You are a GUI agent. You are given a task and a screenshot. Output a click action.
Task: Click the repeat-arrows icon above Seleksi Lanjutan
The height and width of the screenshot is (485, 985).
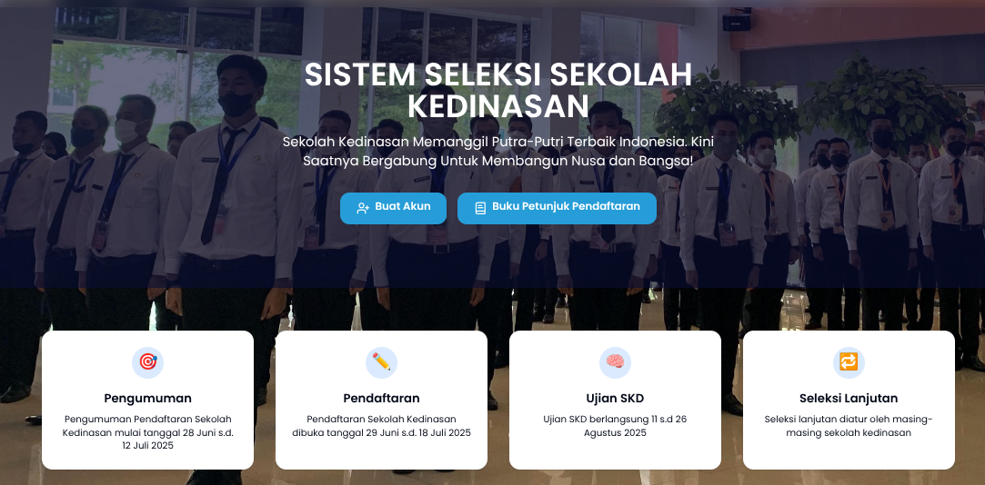tap(849, 362)
